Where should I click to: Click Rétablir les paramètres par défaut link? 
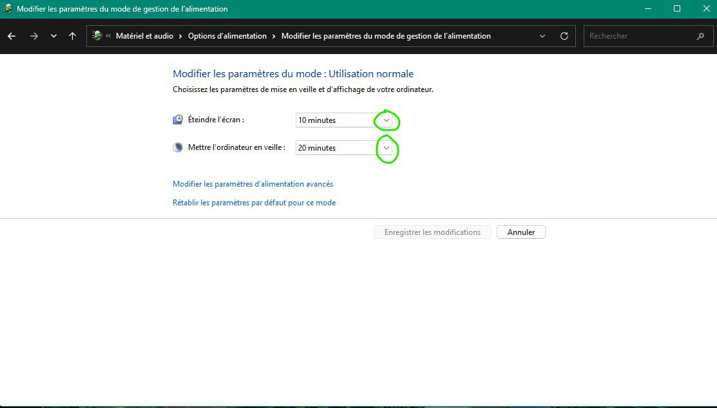click(254, 203)
